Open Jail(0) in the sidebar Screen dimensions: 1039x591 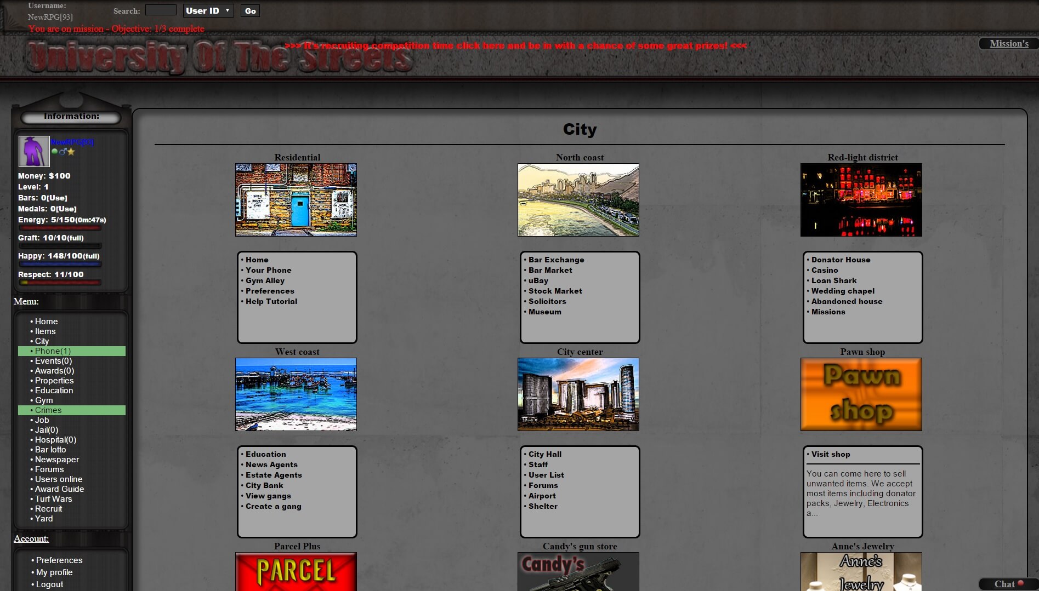click(x=46, y=430)
